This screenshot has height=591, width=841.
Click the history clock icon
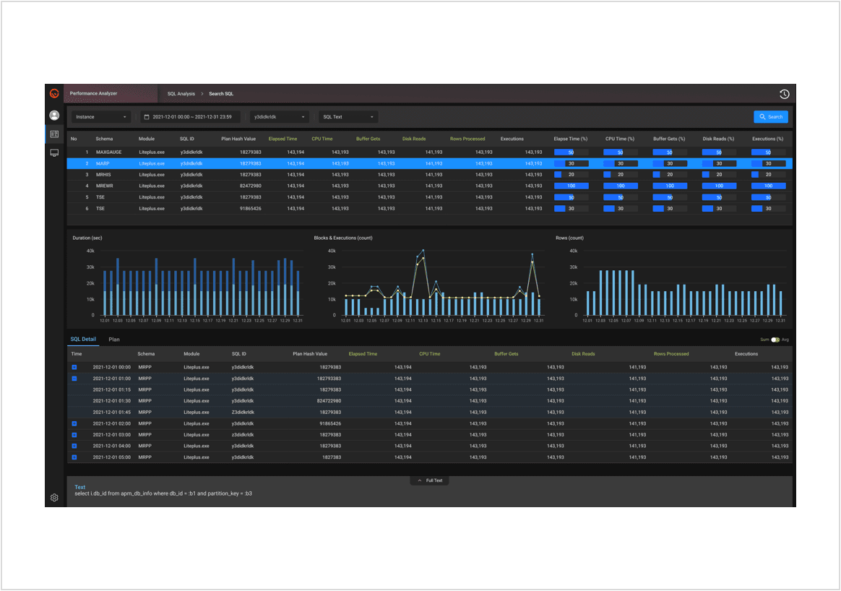pyautogui.click(x=784, y=94)
